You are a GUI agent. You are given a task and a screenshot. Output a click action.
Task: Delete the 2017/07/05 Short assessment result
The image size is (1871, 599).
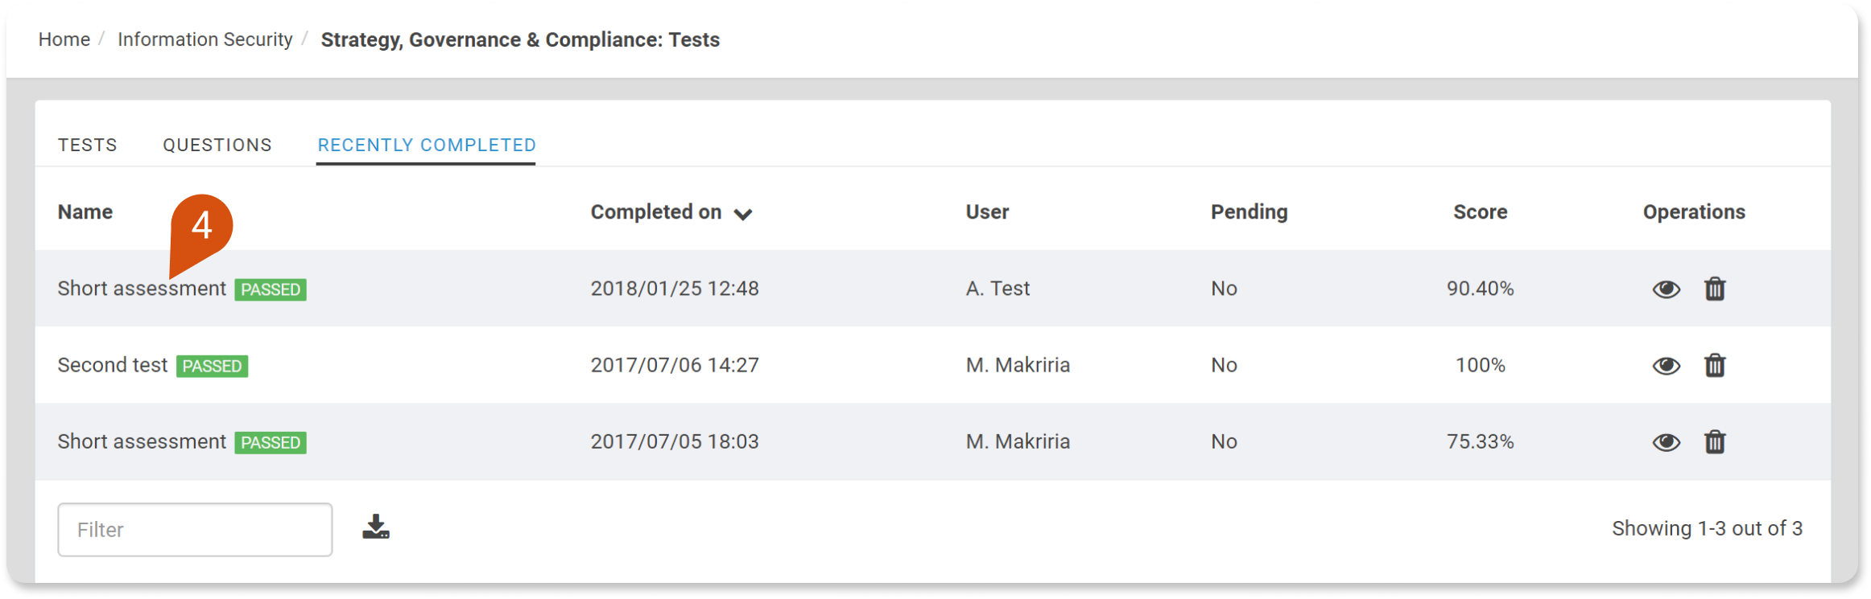1715,441
